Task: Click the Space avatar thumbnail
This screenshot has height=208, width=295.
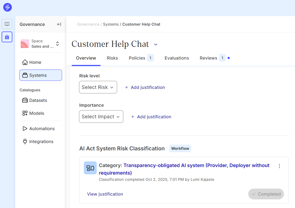Action: tap(25, 44)
